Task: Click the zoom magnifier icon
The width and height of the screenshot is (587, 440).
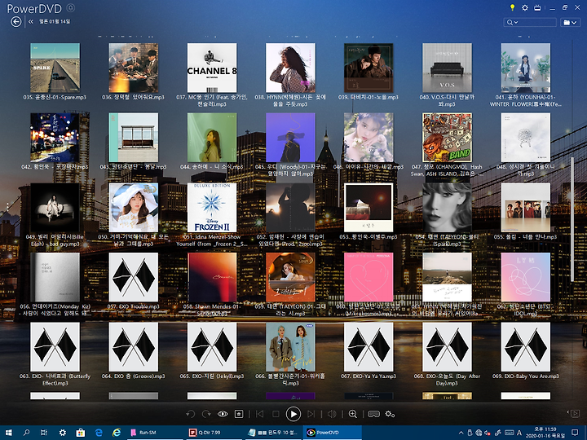Action: click(x=353, y=414)
